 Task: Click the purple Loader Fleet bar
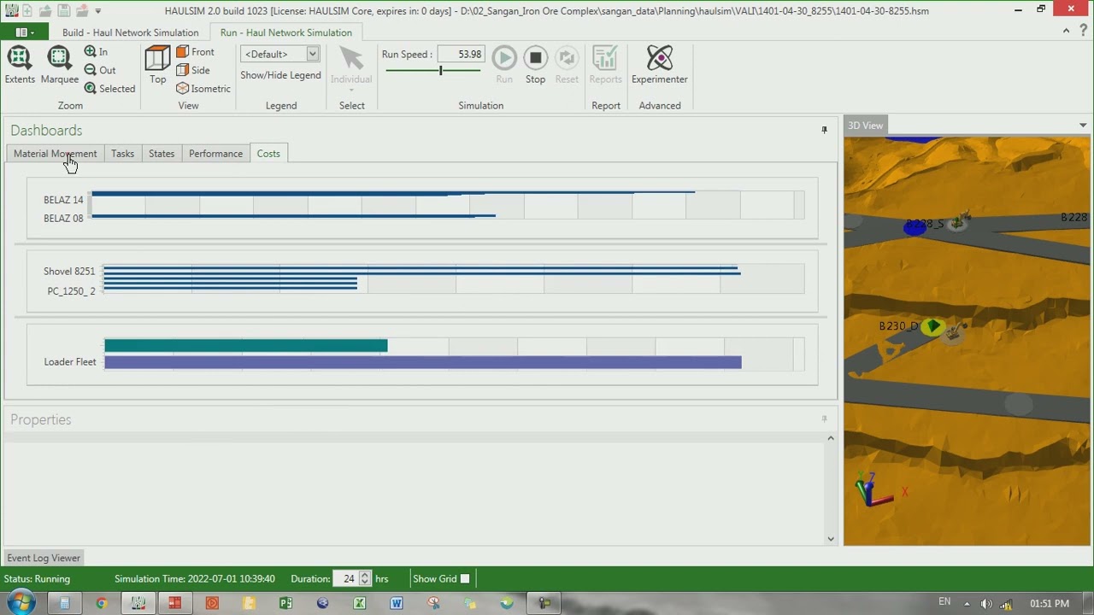click(x=423, y=362)
